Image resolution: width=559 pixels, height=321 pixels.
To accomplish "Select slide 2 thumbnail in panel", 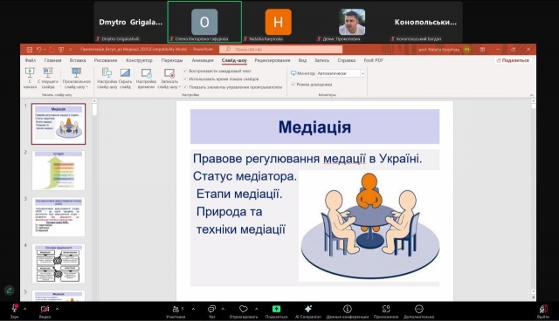I will pos(59,170).
